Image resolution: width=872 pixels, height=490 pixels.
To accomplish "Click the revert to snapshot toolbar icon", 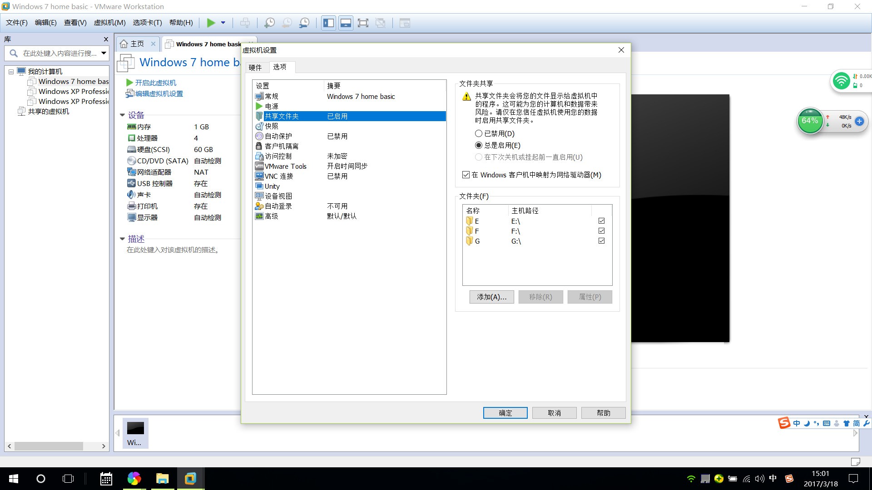I will (x=287, y=23).
